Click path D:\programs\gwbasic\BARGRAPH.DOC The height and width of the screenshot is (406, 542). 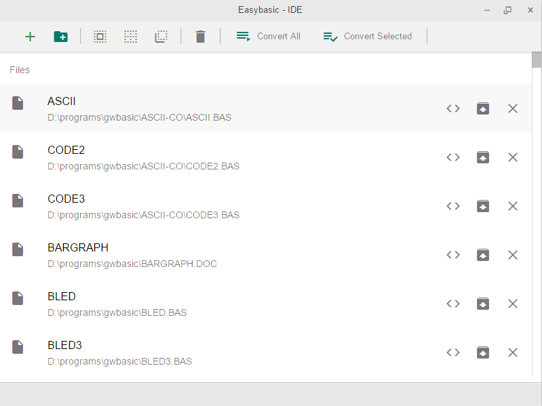point(132,264)
